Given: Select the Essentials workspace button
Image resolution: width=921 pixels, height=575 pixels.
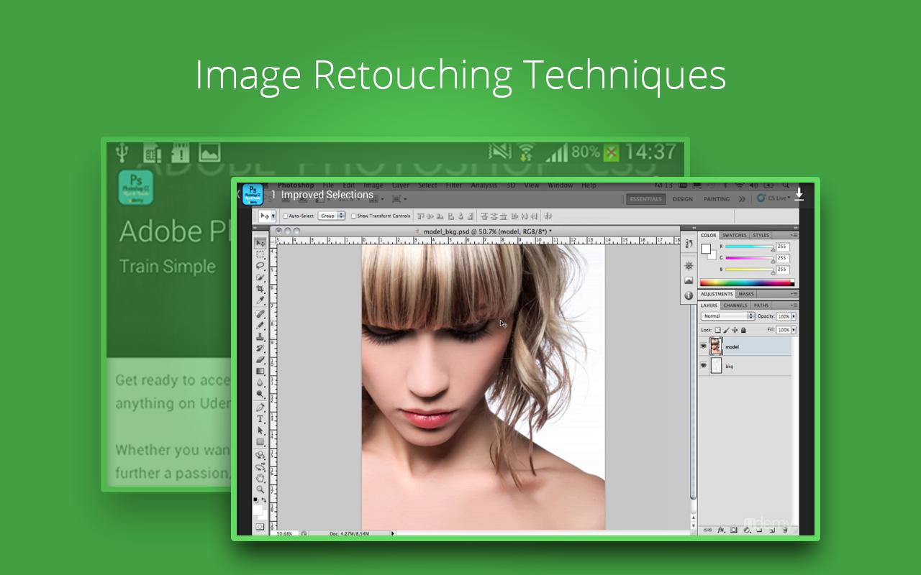Looking at the screenshot, I should (x=646, y=199).
